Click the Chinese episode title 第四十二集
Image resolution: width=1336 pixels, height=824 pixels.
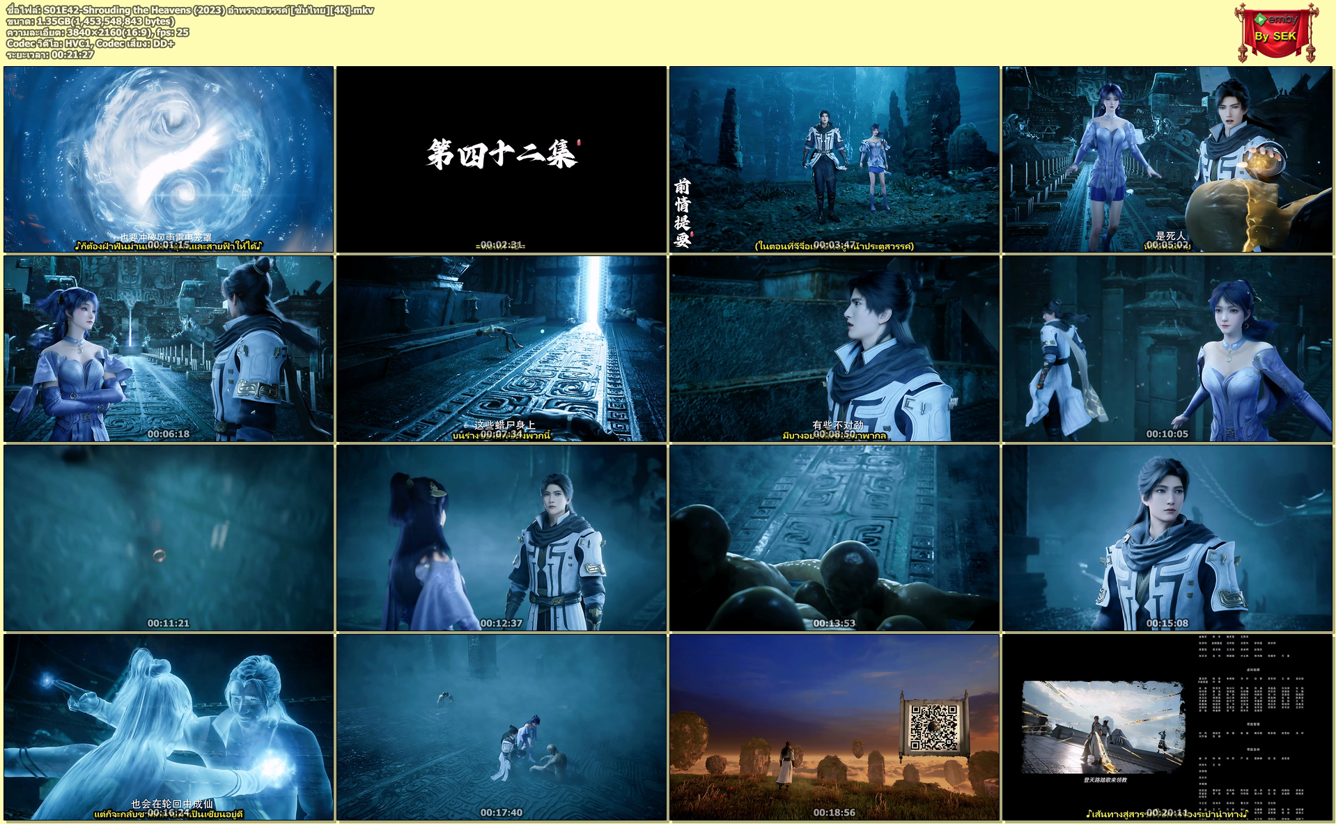point(502,153)
